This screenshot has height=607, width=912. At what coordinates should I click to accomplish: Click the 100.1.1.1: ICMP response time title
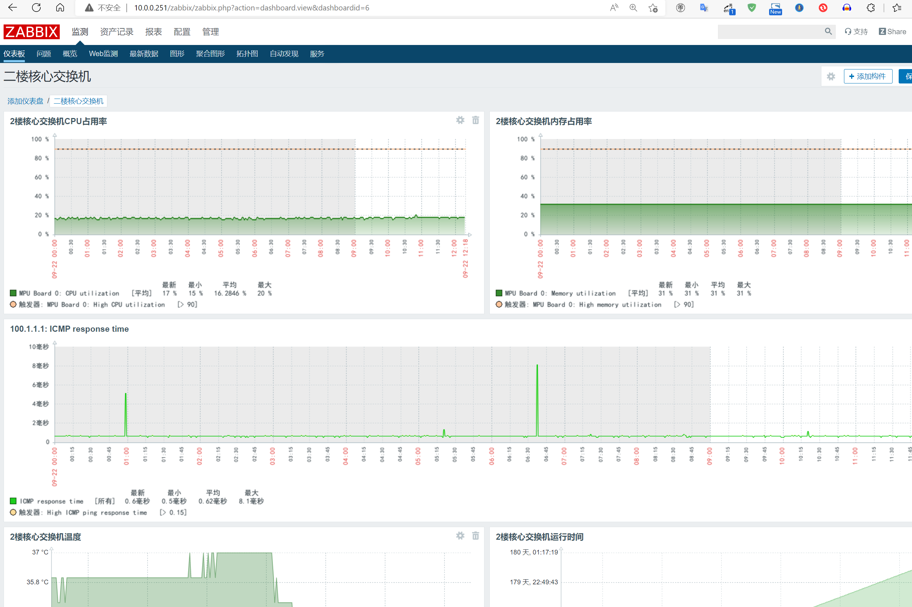69,329
